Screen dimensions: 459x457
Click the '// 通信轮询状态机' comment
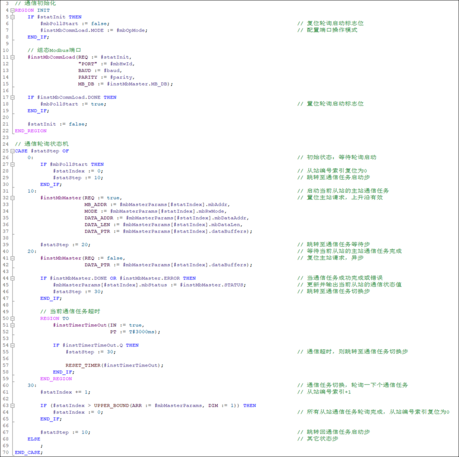42,144
